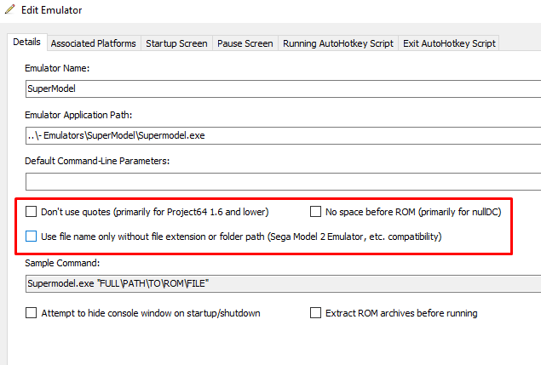Enable the No space before ROM checkbox
The image size is (541, 365).
pos(315,211)
